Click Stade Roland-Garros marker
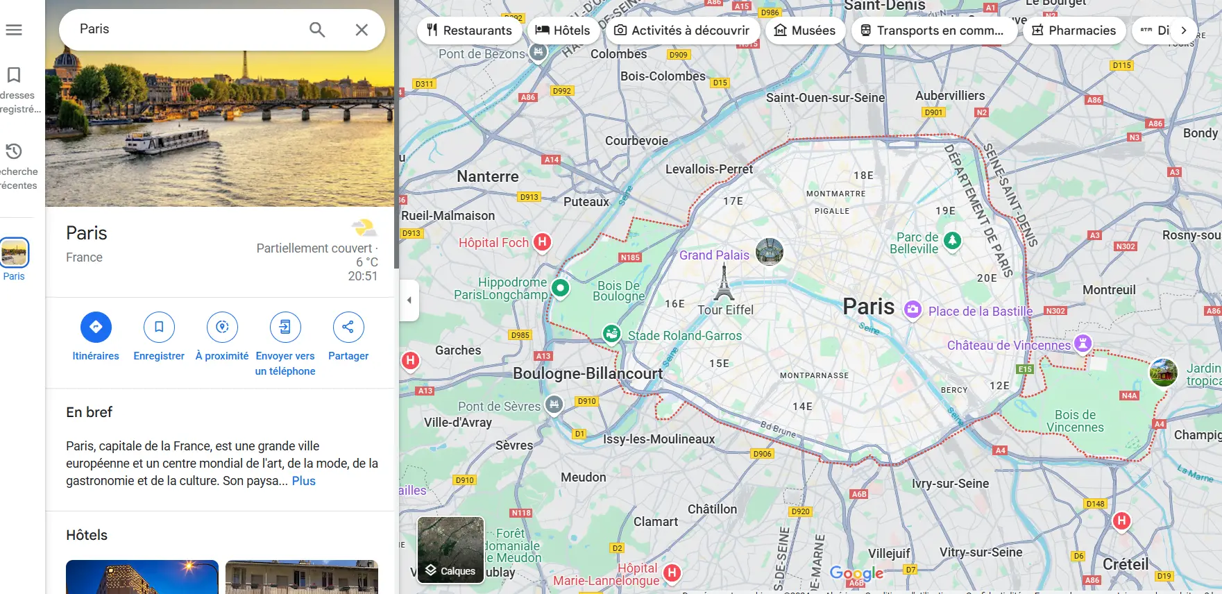Screen dimensions: 1222x594 tap(611, 334)
